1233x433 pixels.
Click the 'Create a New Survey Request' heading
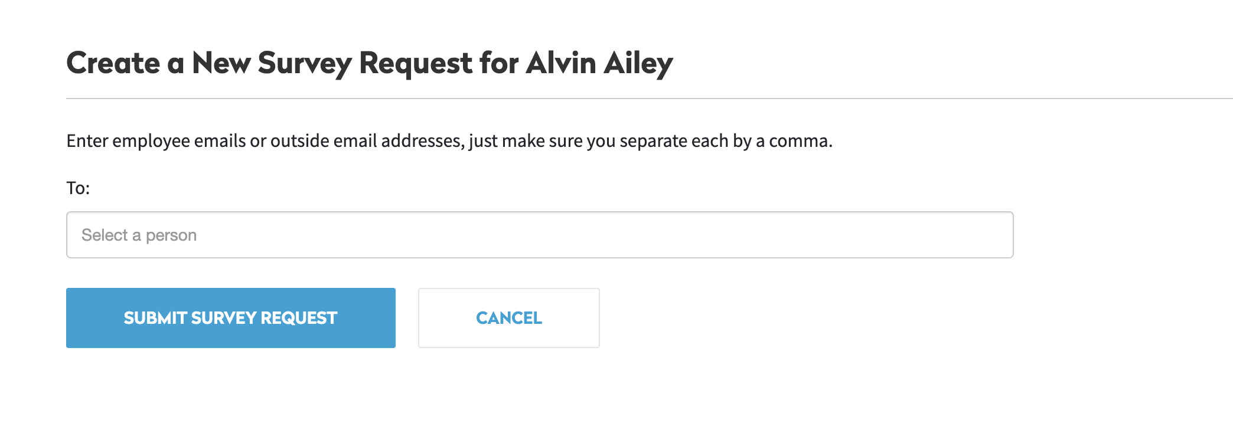[369, 63]
